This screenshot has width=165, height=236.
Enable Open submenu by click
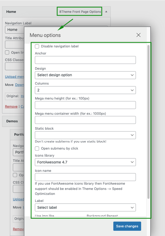click(37, 149)
